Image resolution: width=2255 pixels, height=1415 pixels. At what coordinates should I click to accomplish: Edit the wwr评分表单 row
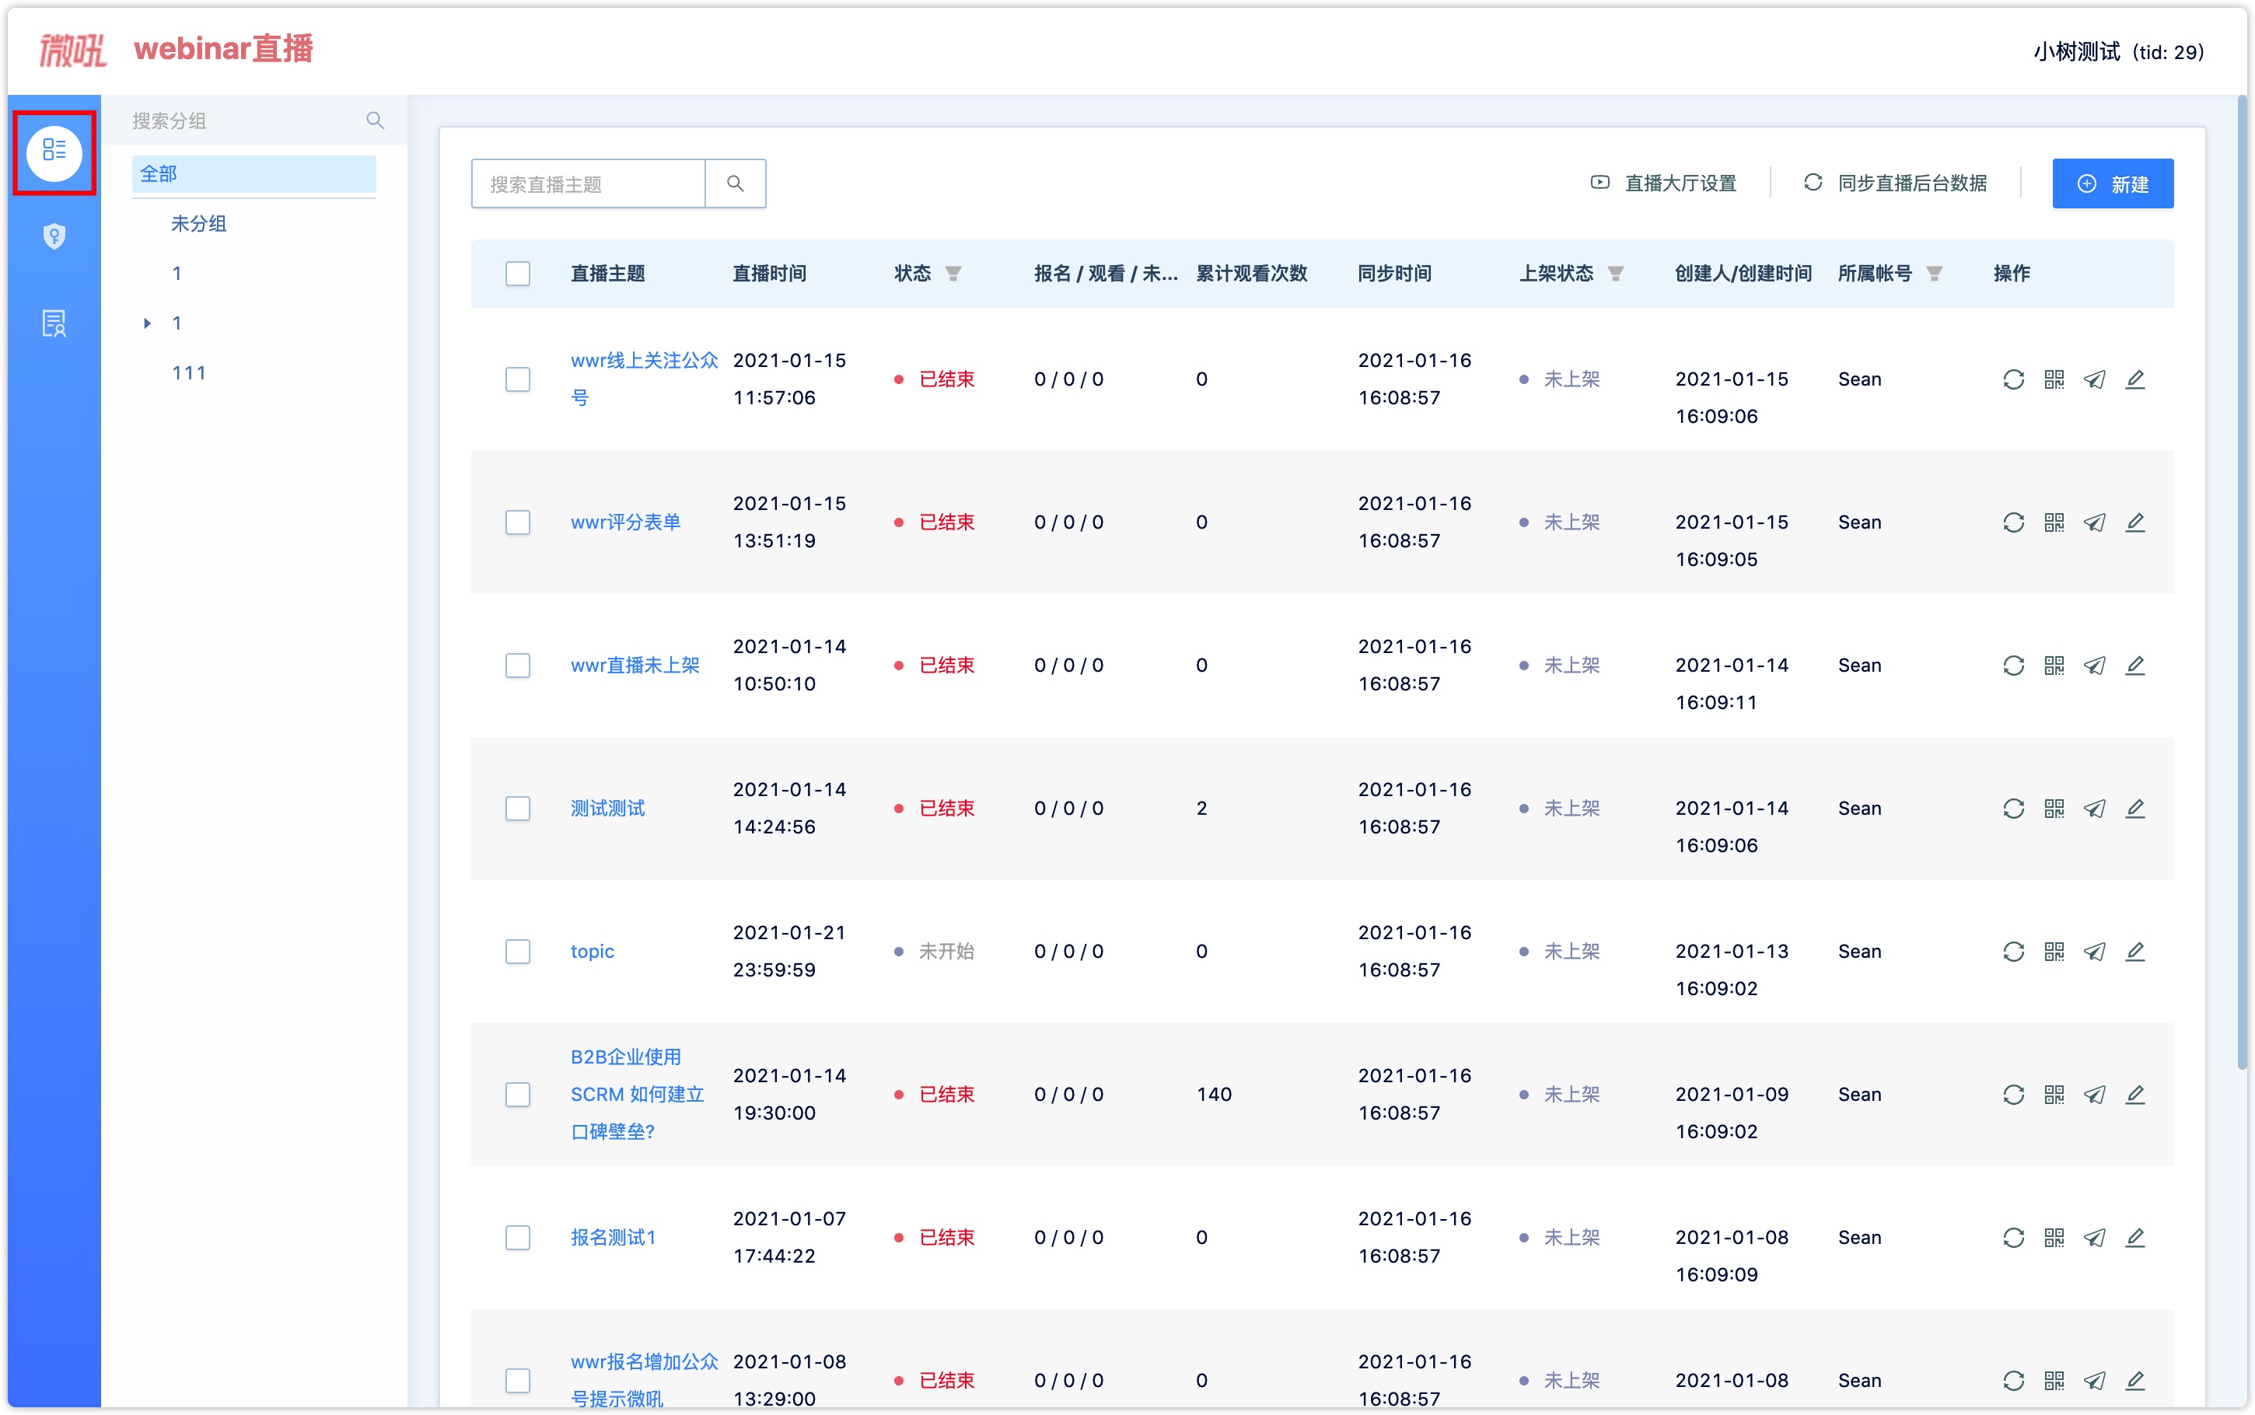click(x=2134, y=522)
